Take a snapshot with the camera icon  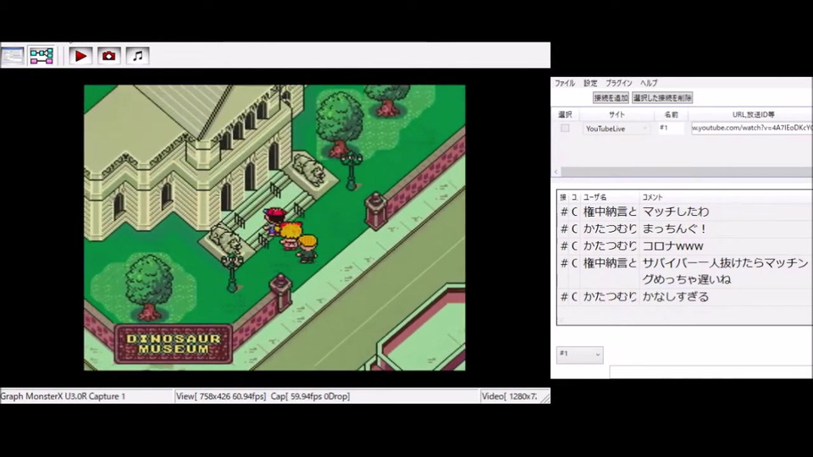click(109, 56)
